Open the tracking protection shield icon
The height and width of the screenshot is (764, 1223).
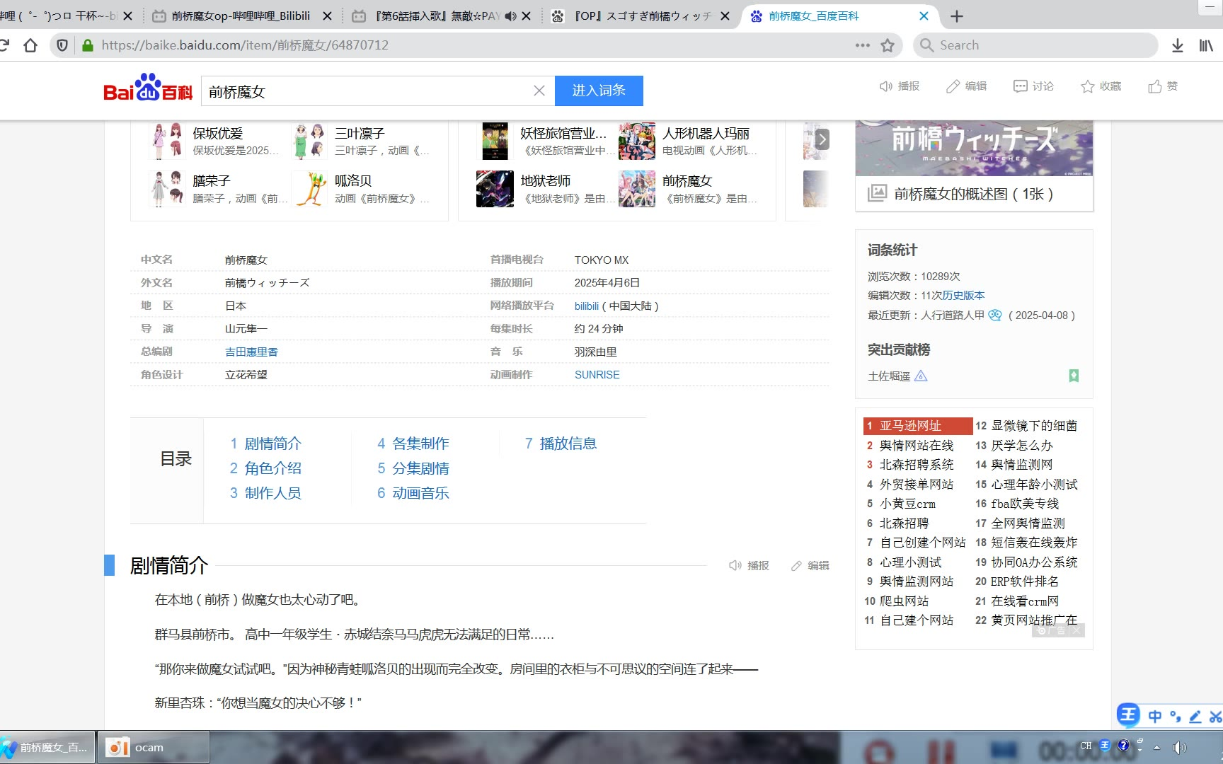[x=62, y=45]
